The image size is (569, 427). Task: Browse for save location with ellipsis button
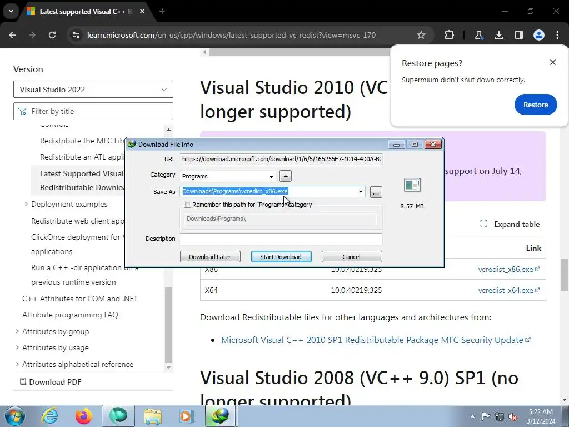coord(376,192)
